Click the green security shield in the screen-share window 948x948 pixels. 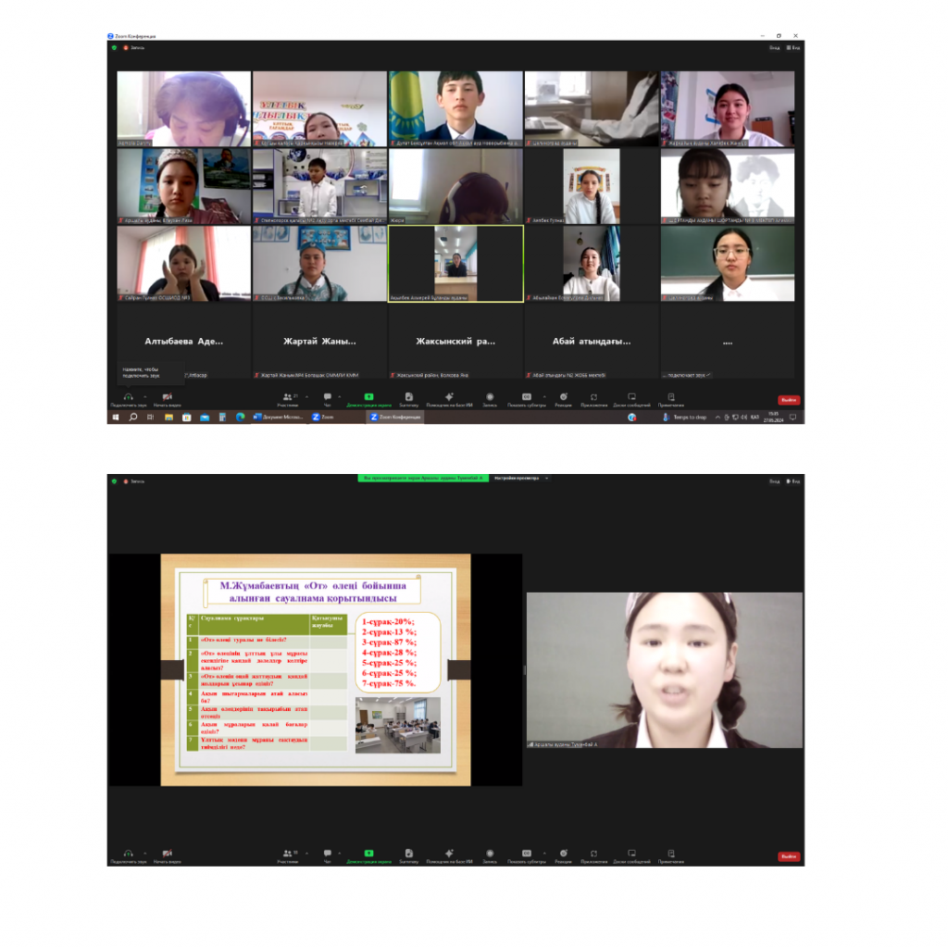click(114, 481)
